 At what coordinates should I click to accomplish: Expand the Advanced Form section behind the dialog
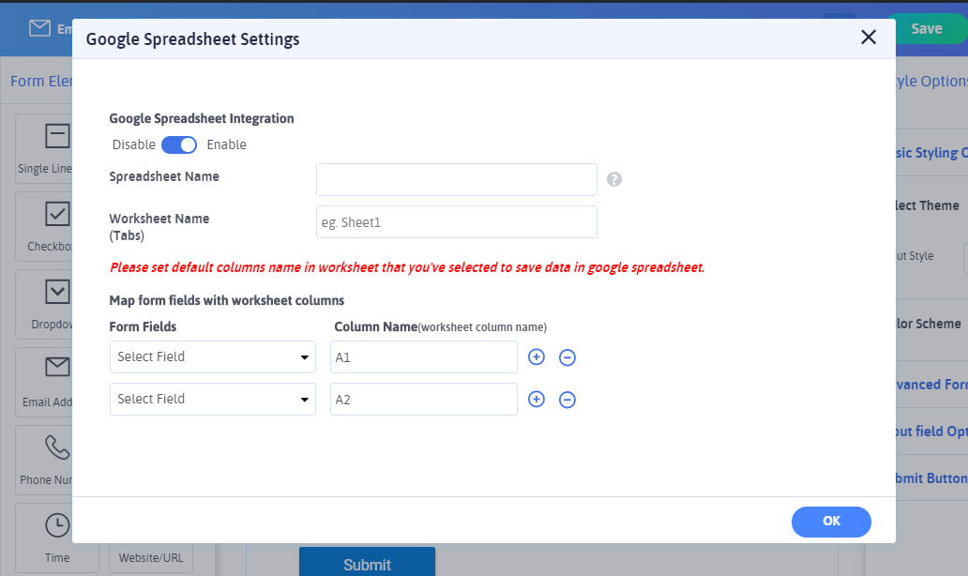point(931,384)
